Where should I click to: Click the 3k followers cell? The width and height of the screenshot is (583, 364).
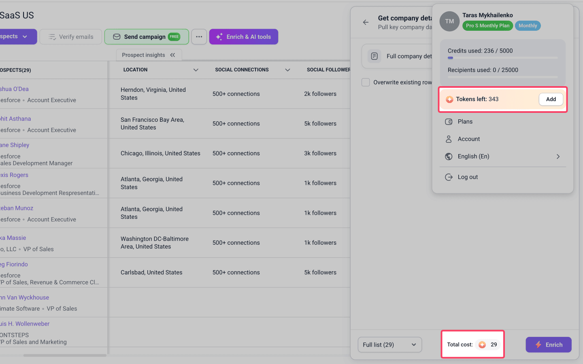point(320,154)
